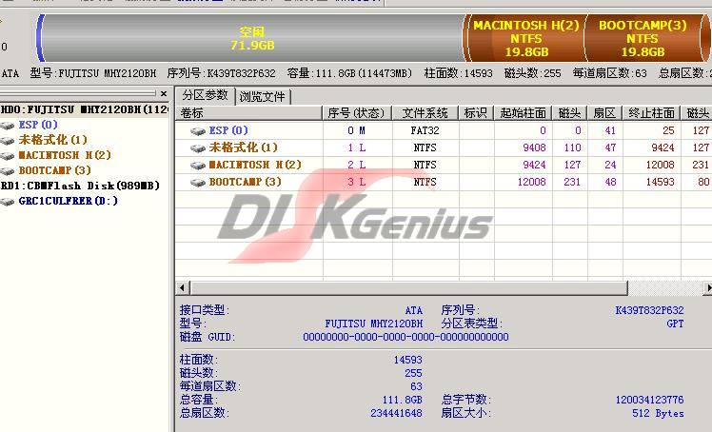The height and width of the screenshot is (432, 712).
Task: Select MACINTOSH H(2) label in partition table
Action: [255, 165]
